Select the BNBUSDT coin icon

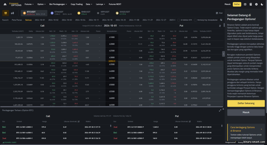point(79,13)
